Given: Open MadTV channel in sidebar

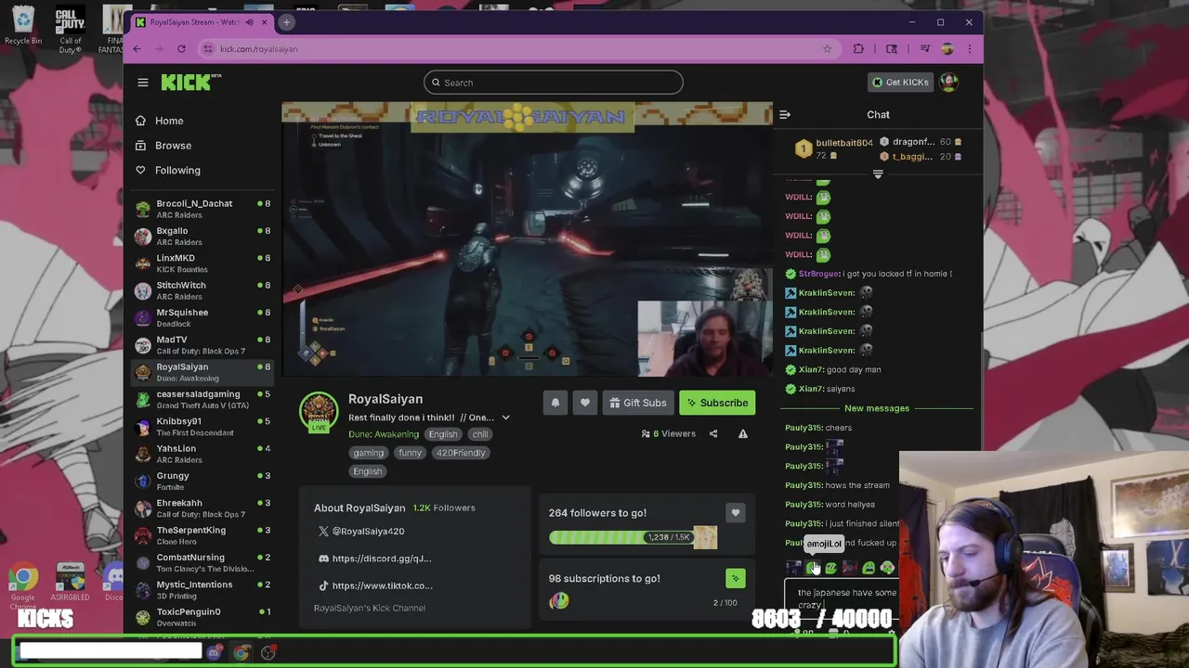Looking at the screenshot, I should click(x=203, y=345).
